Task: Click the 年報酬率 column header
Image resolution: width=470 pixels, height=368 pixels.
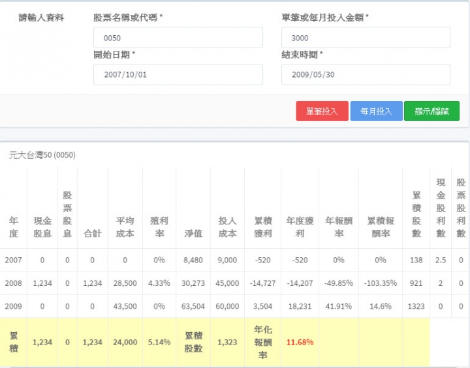Action: [x=339, y=227]
